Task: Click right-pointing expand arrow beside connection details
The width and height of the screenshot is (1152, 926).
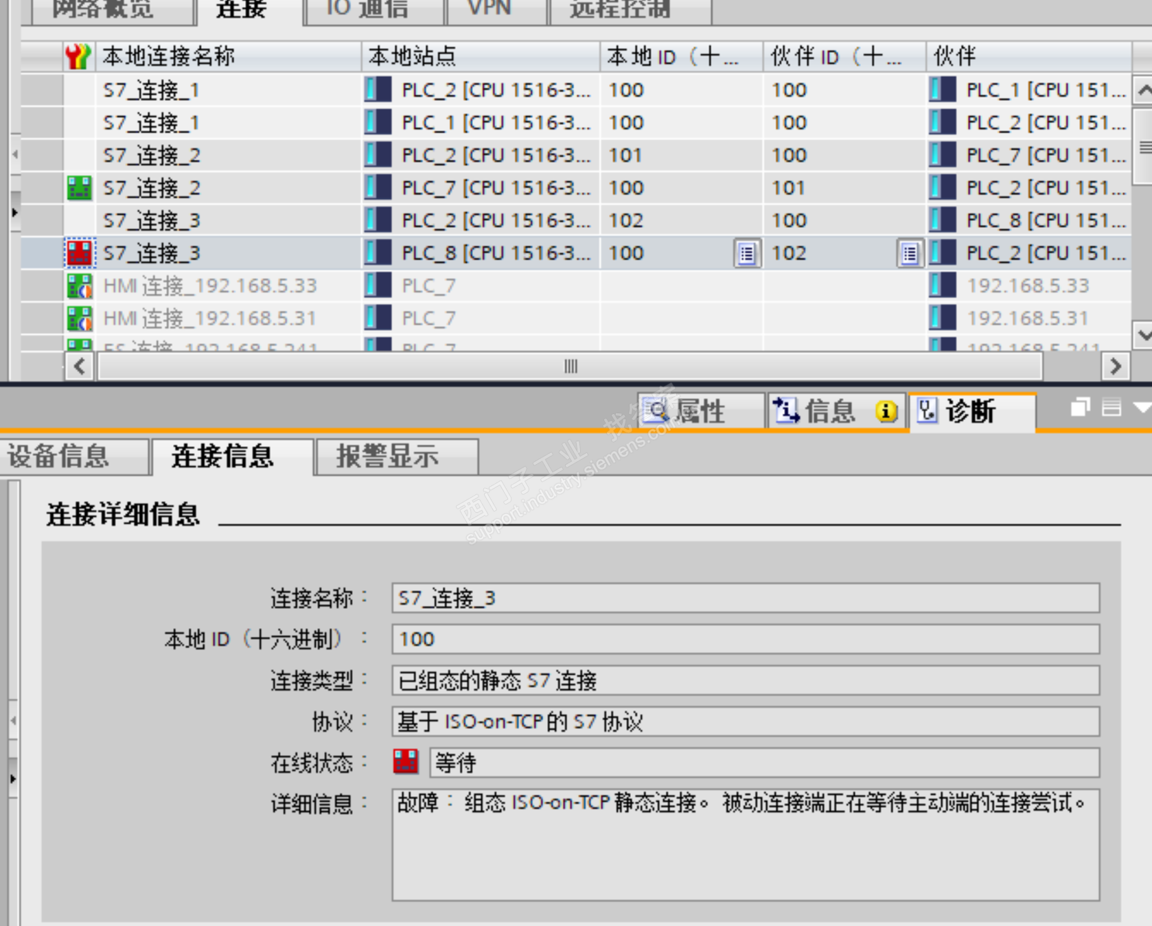Action: pyautogui.click(x=13, y=778)
